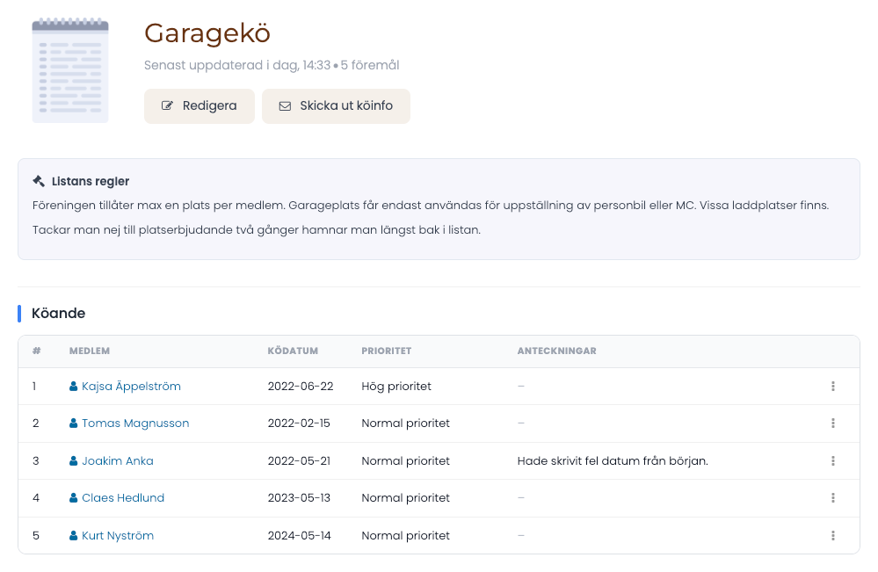Click the notepad list thumbnail

[70, 70]
